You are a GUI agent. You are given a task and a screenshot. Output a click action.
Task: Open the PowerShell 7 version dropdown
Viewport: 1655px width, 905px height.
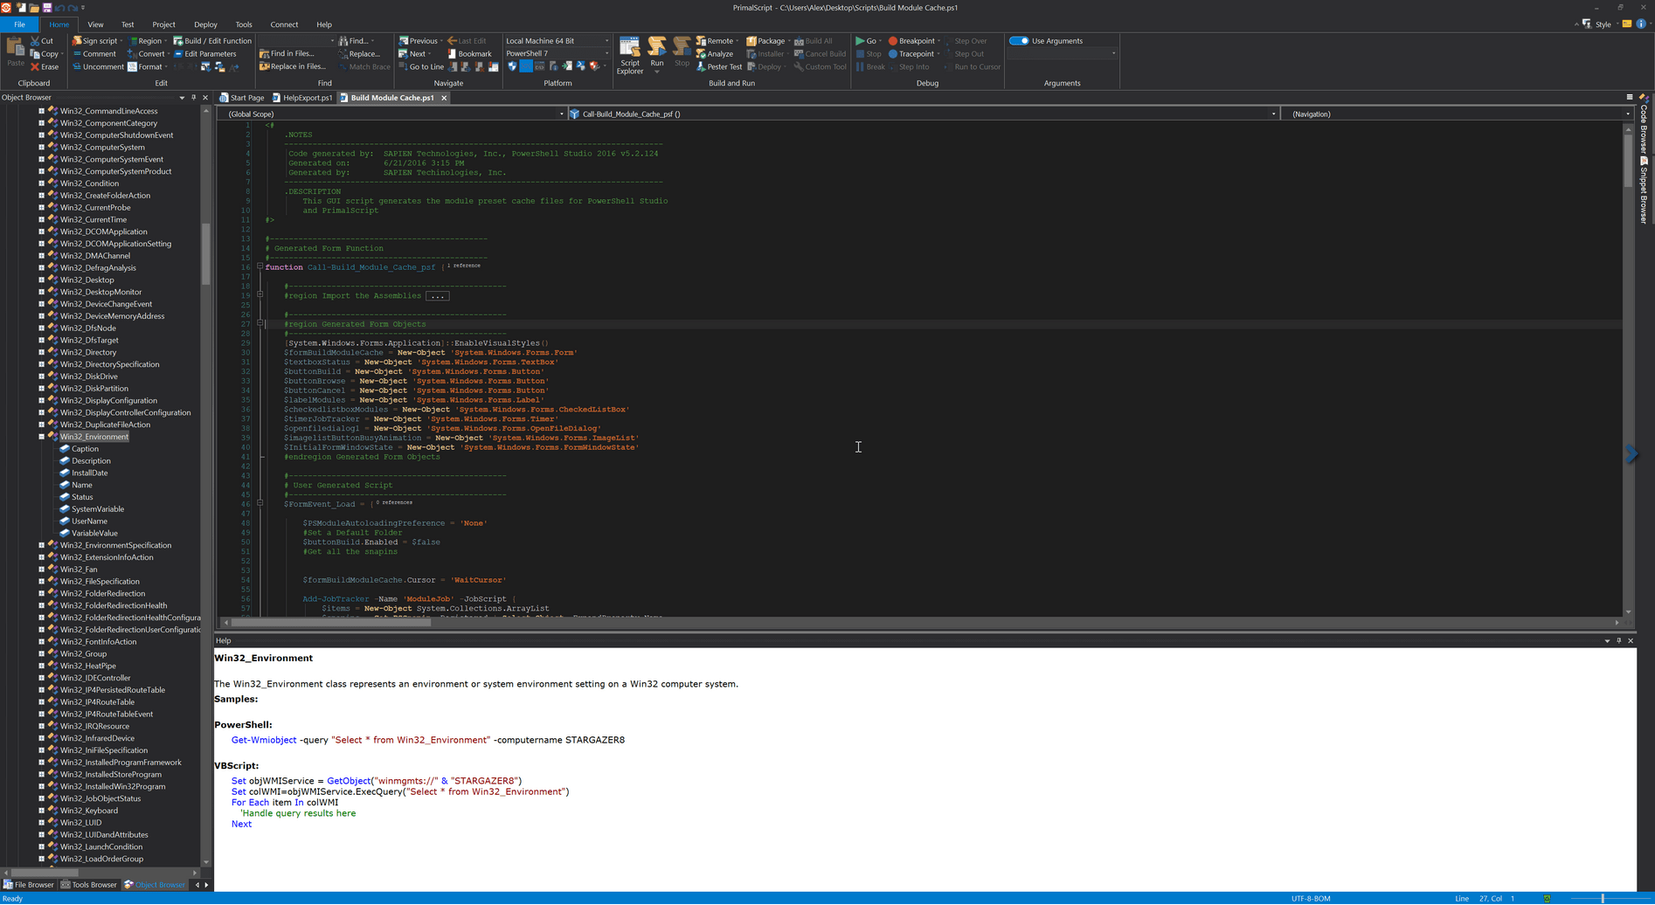(557, 54)
